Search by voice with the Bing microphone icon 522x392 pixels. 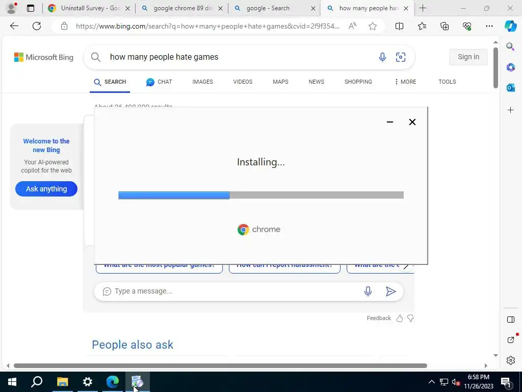point(382,57)
